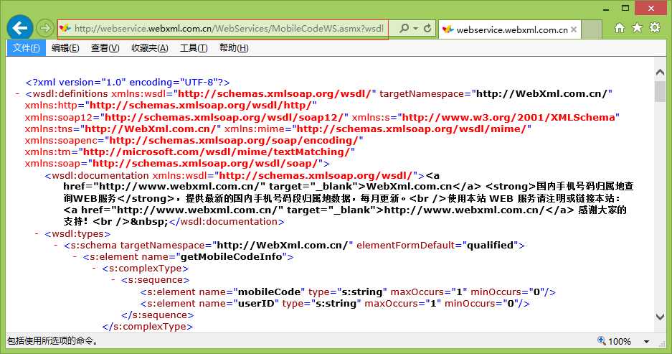This screenshot has width=672, height=354.
Task: Collapse the wsdl:definitions node
Action: [18, 93]
